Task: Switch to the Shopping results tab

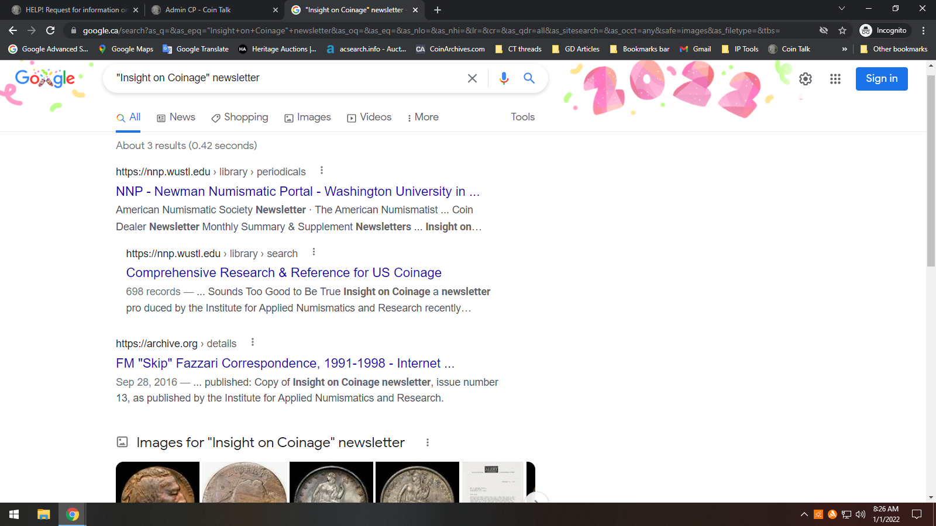Action: [x=240, y=117]
